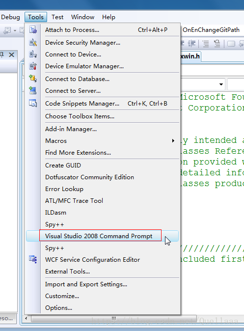Click the Attach to Process icon

click(33, 30)
